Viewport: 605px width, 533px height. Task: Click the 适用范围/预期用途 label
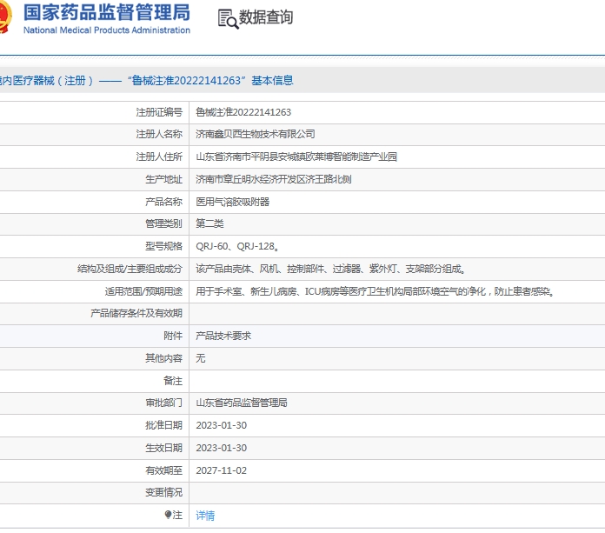pos(143,291)
